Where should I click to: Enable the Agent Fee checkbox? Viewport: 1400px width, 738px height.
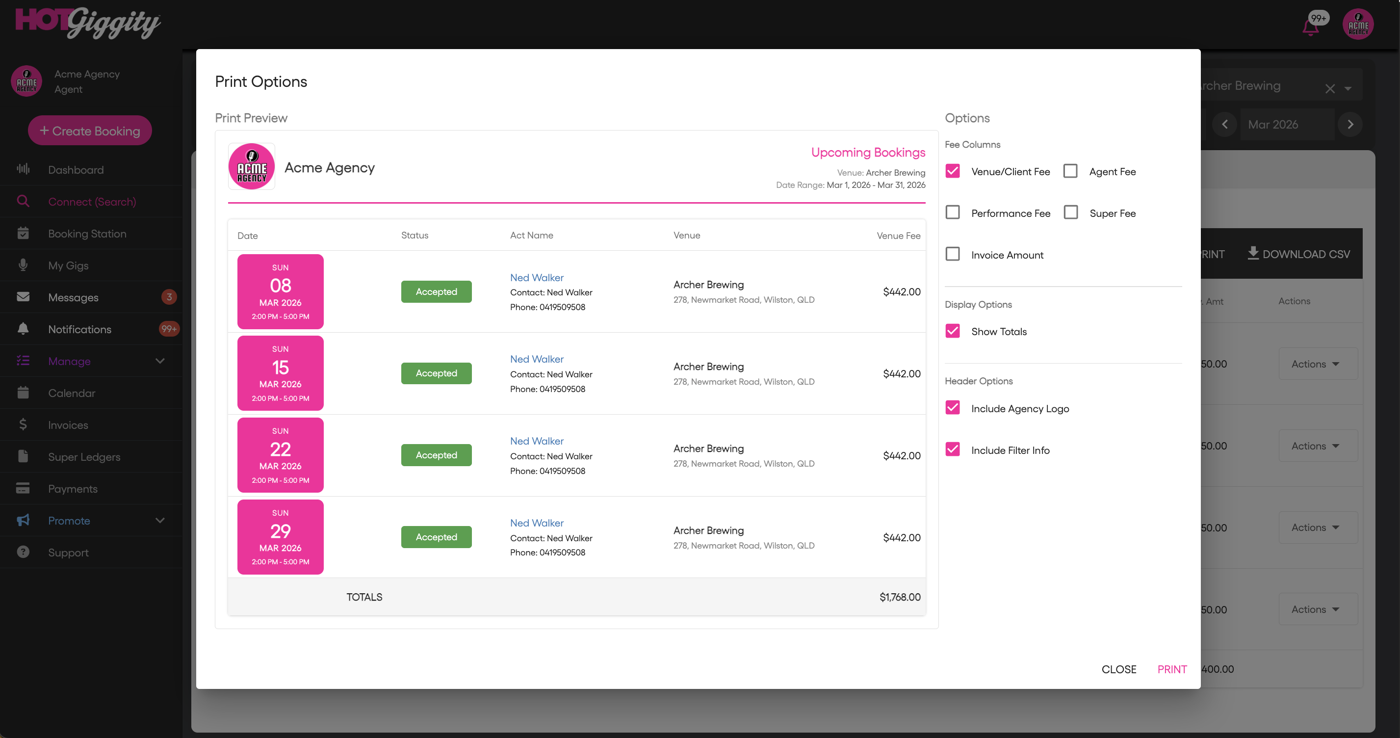tap(1070, 171)
